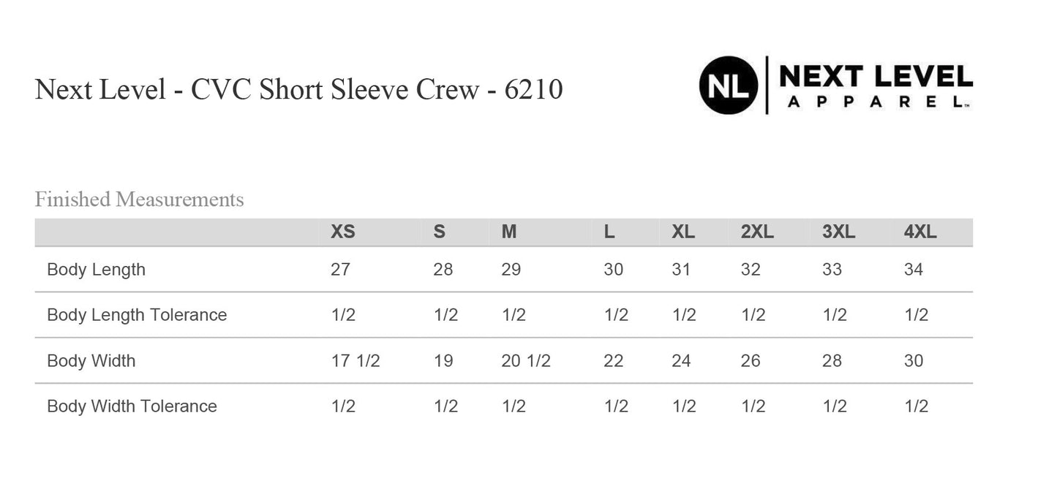Click the Body Width row label
The height and width of the screenshot is (481, 1057).
pos(91,361)
